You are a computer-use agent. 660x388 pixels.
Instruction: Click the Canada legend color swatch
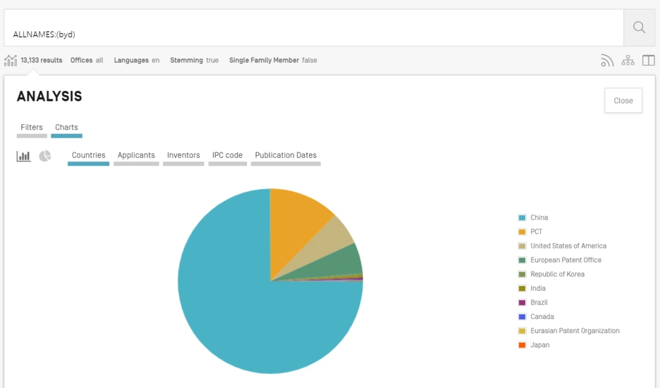pyautogui.click(x=522, y=317)
